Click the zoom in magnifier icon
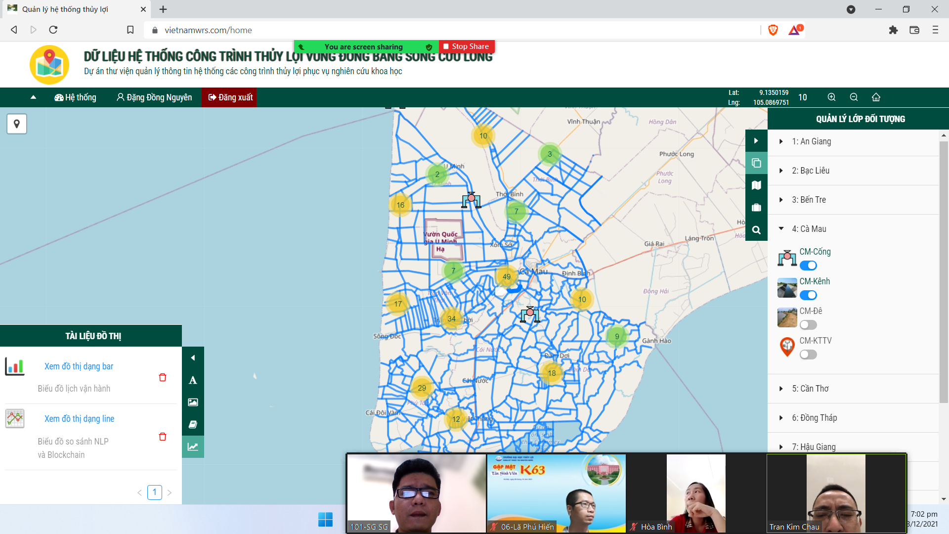The width and height of the screenshot is (949, 534). 832,97
